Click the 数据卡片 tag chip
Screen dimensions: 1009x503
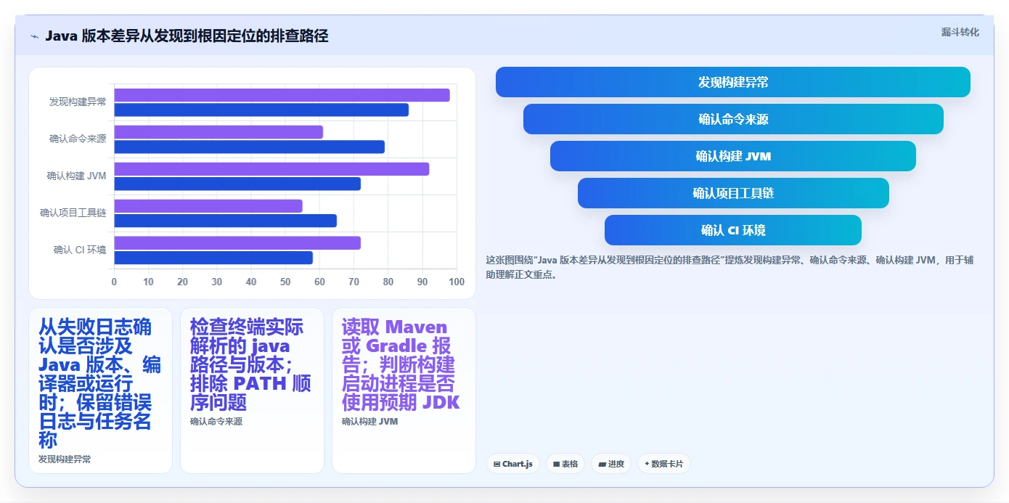(664, 464)
